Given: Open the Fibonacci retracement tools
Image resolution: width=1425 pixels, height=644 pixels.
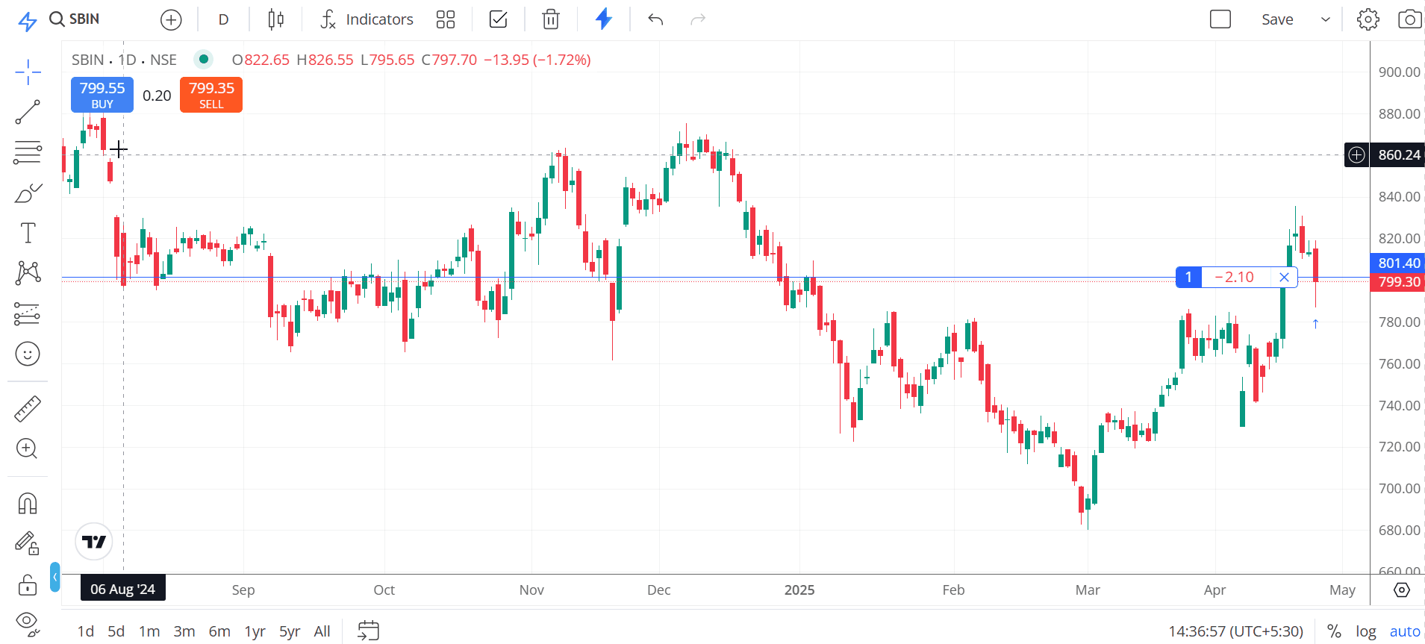Looking at the screenshot, I should pos(28,153).
